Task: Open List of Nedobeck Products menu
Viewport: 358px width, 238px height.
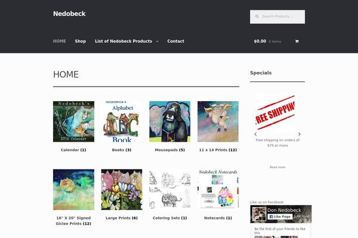Action: pos(124,41)
